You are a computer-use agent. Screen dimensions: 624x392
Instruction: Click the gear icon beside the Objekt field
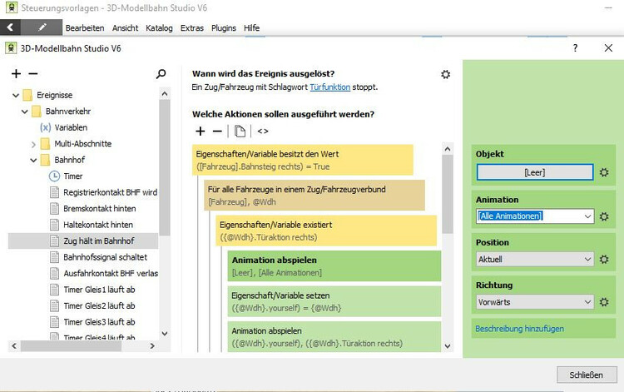tap(605, 172)
